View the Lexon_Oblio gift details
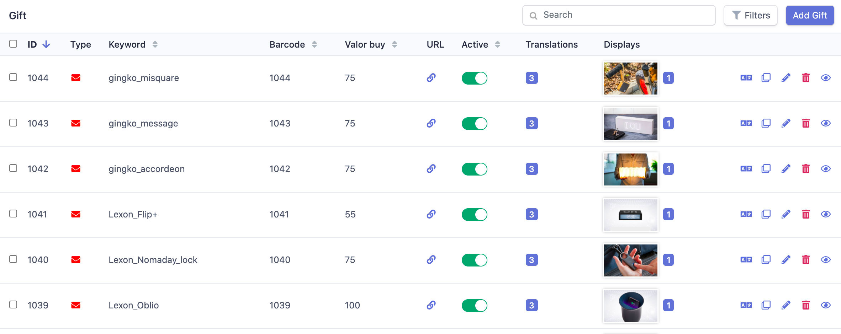 pos(826,305)
